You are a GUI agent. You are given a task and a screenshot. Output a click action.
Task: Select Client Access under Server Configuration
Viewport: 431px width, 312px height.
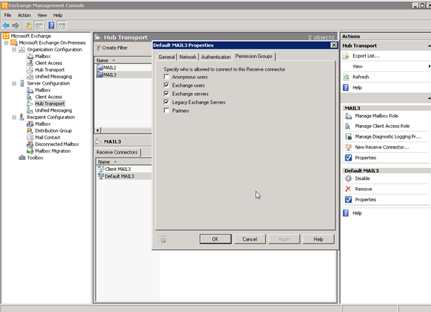click(x=48, y=97)
